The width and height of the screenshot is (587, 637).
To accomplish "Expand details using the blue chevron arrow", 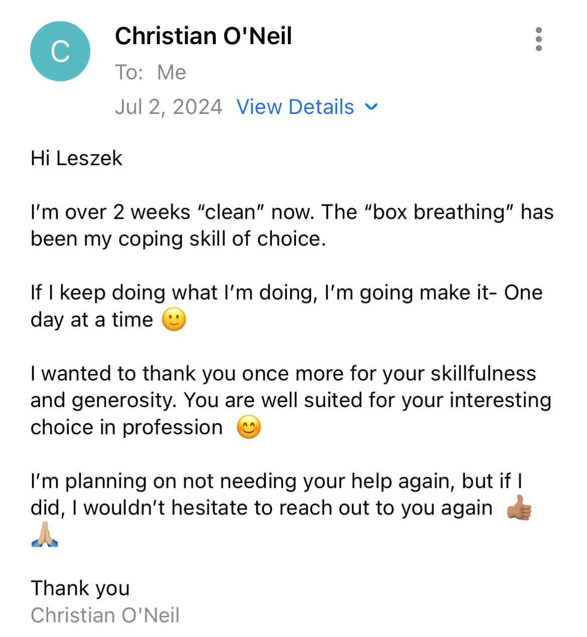I will pyautogui.click(x=371, y=107).
